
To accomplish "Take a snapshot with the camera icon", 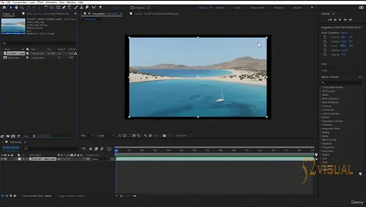I will tap(164, 136).
